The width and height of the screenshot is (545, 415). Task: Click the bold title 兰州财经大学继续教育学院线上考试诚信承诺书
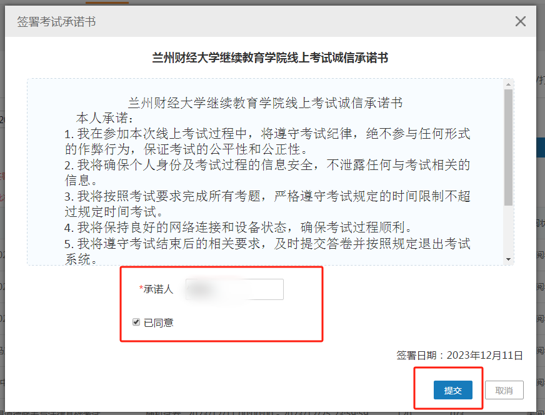(270, 57)
